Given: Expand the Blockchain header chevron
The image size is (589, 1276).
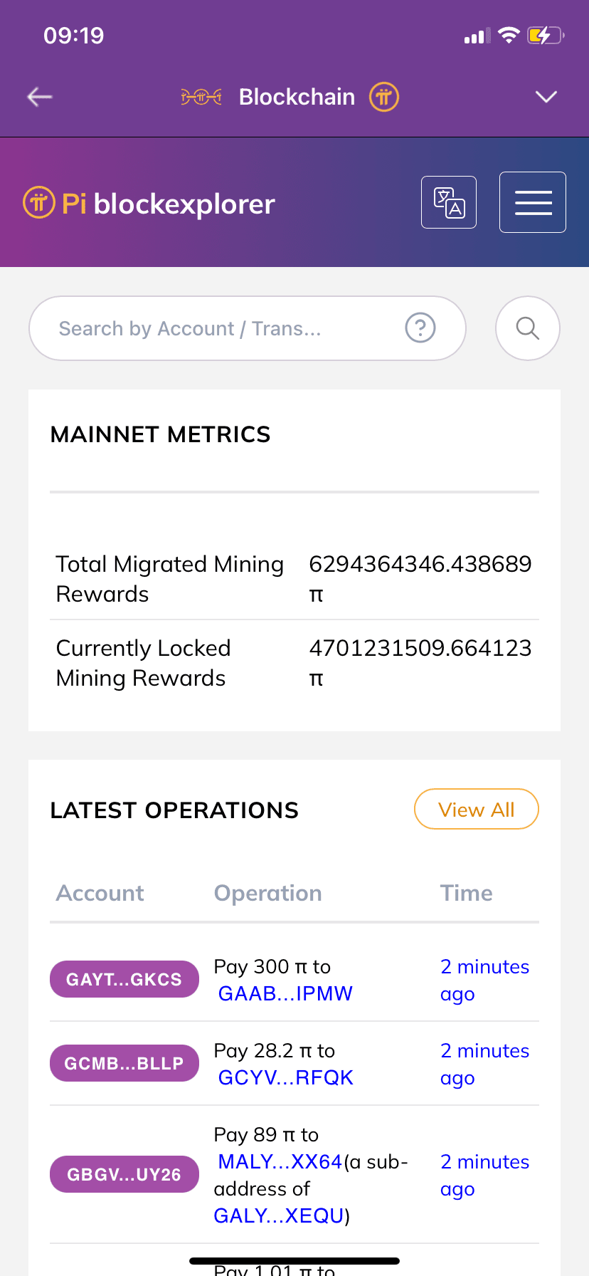Looking at the screenshot, I should coord(546,97).
